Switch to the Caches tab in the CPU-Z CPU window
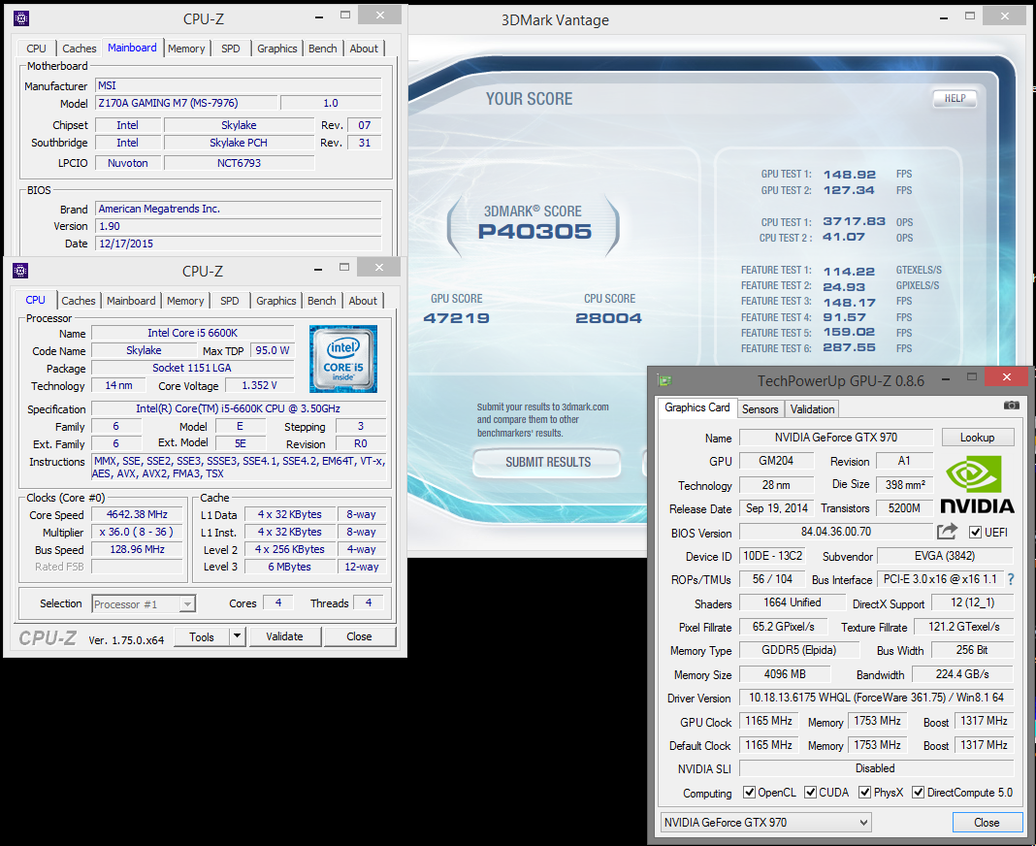This screenshot has height=846, width=1036. (x=79, y=301)
